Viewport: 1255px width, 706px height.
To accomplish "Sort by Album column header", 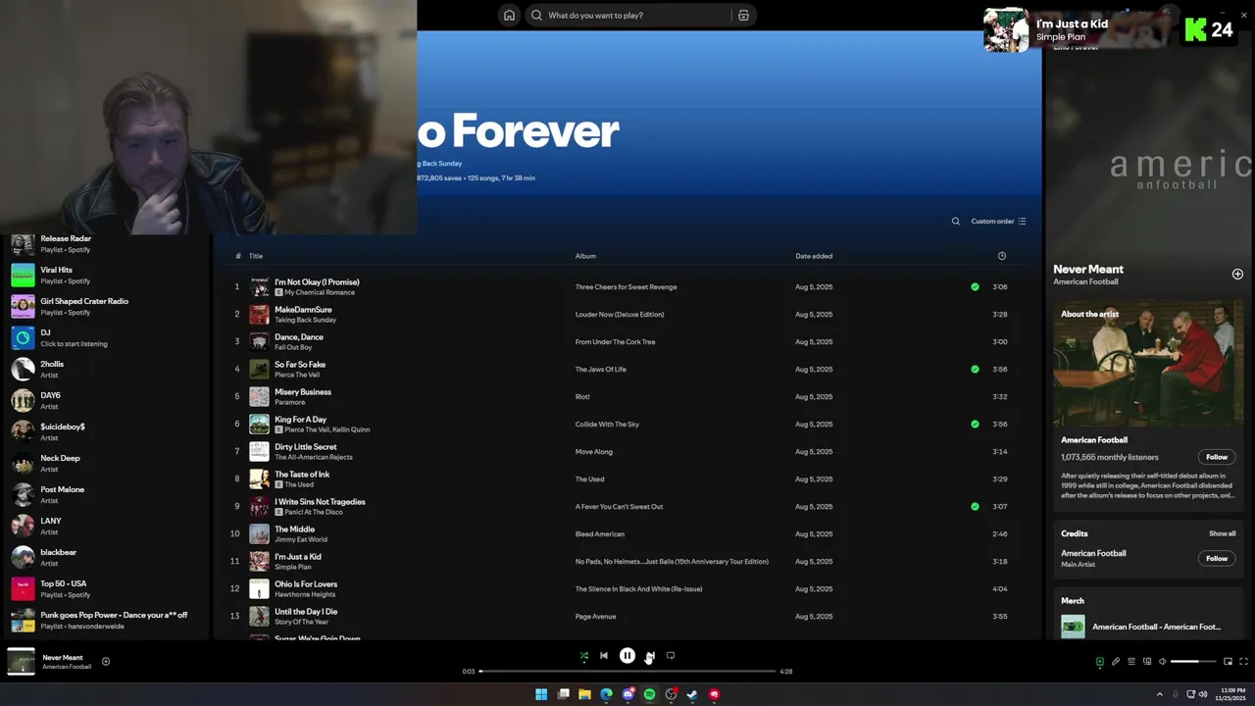I will 585,256.
